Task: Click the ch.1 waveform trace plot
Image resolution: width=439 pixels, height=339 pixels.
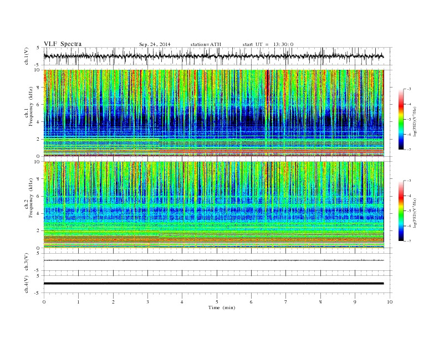Action: tap(218, 56)
